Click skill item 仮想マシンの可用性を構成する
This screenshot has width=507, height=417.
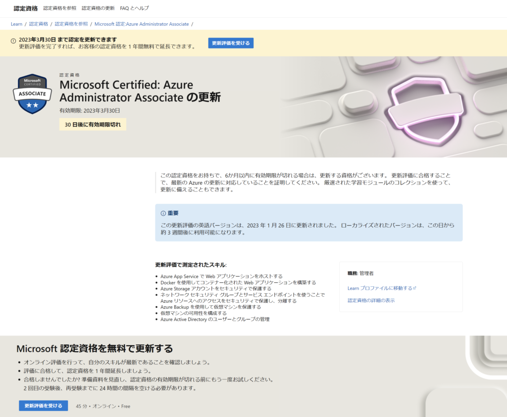(194, 313)
